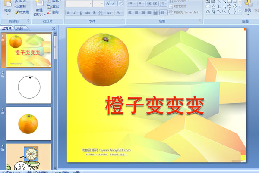The image size is (259, 173).
Task: Toggle italic formatting
Action: [x=75, y=12]
